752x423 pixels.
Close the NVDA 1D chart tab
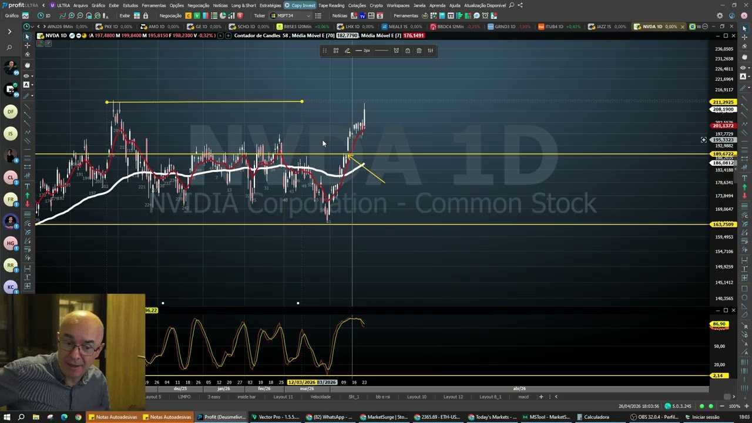(683, 26)
